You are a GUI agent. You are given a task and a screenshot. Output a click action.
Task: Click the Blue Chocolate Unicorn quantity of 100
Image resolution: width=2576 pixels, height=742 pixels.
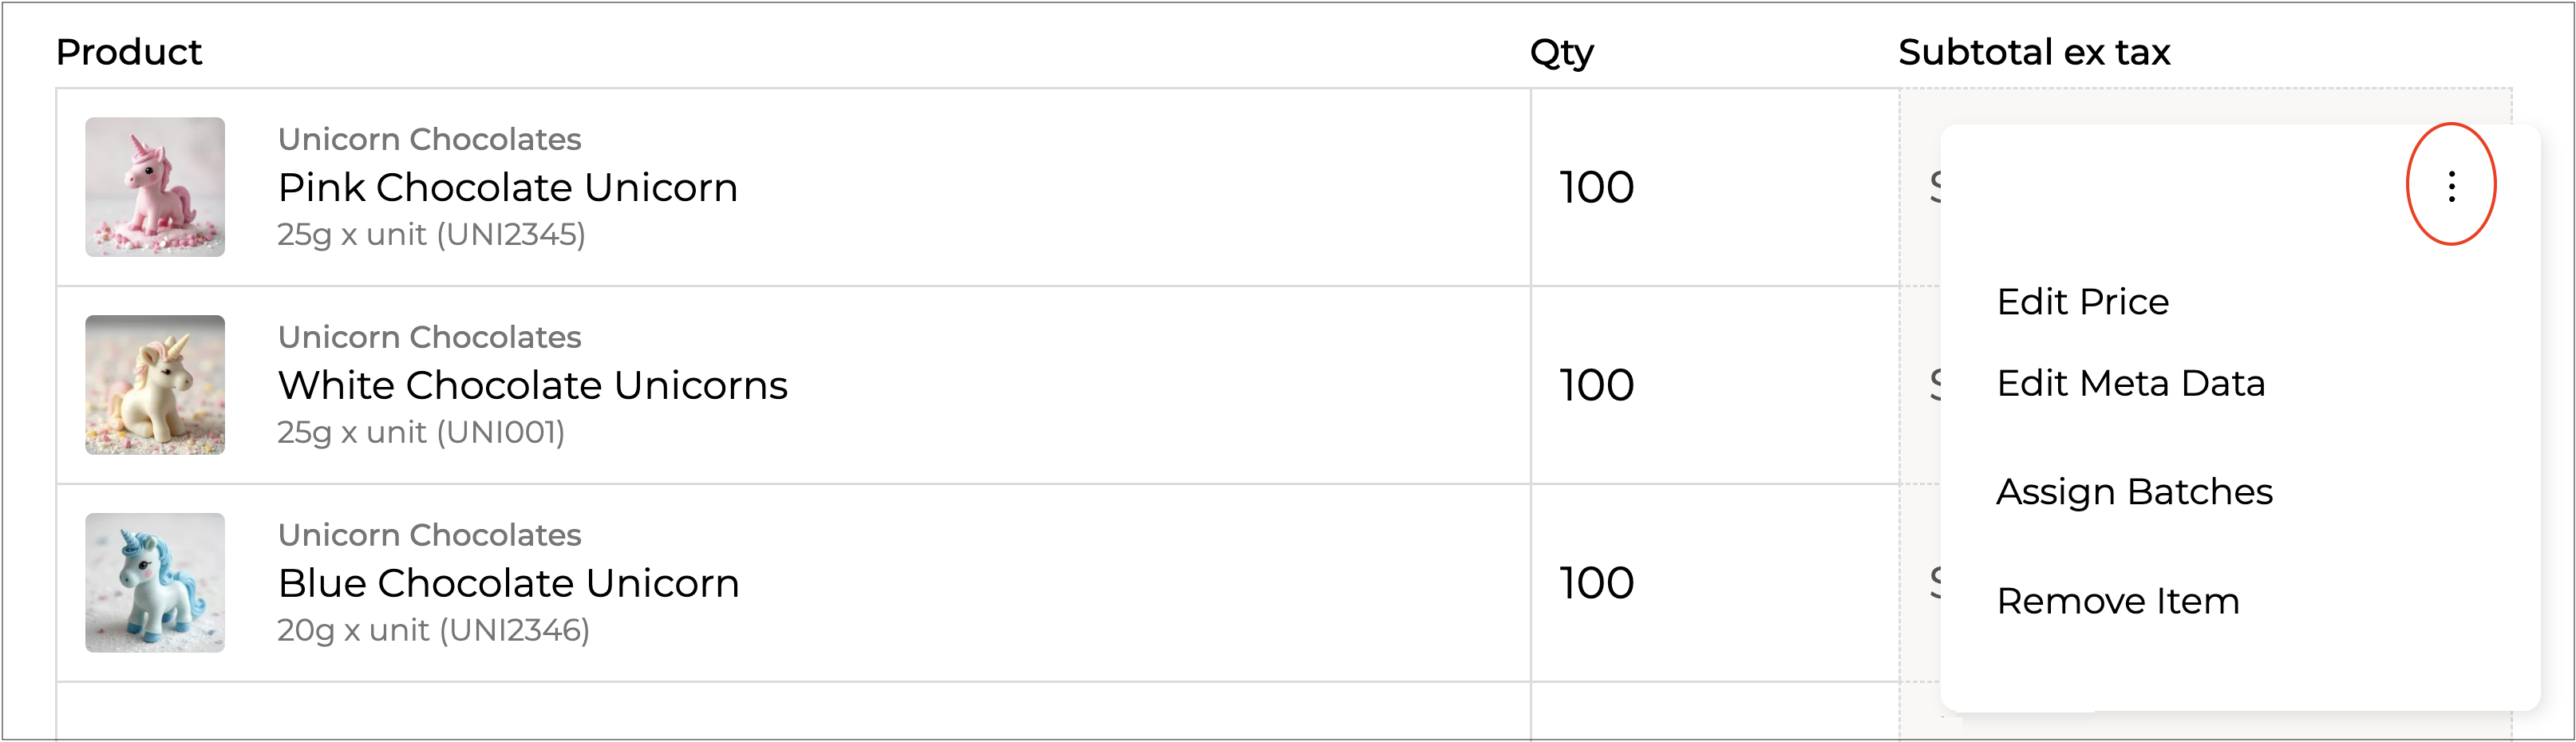point(1596,584)
